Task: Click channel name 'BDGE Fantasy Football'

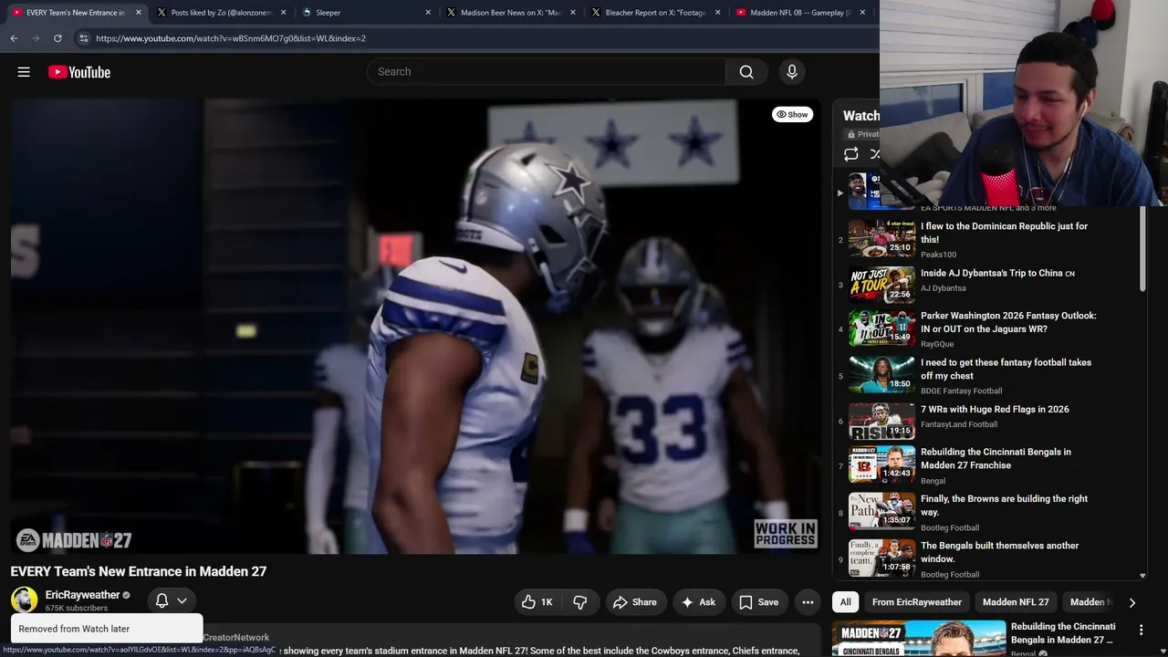Action: coord(961,391)
